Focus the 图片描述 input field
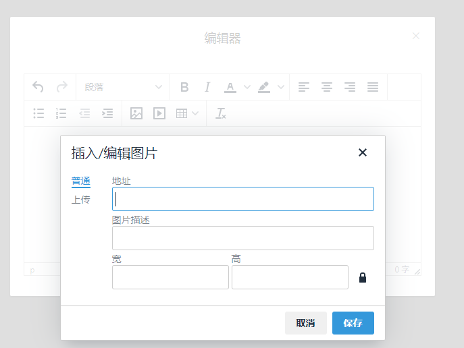464x348 pixels. [x=242, y=238]
